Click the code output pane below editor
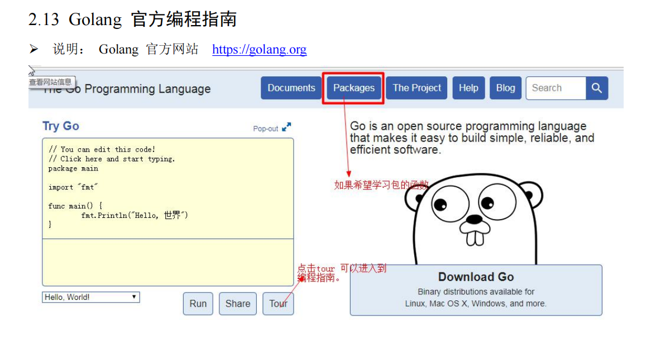The image size is (651, 345). coord(167,263)
